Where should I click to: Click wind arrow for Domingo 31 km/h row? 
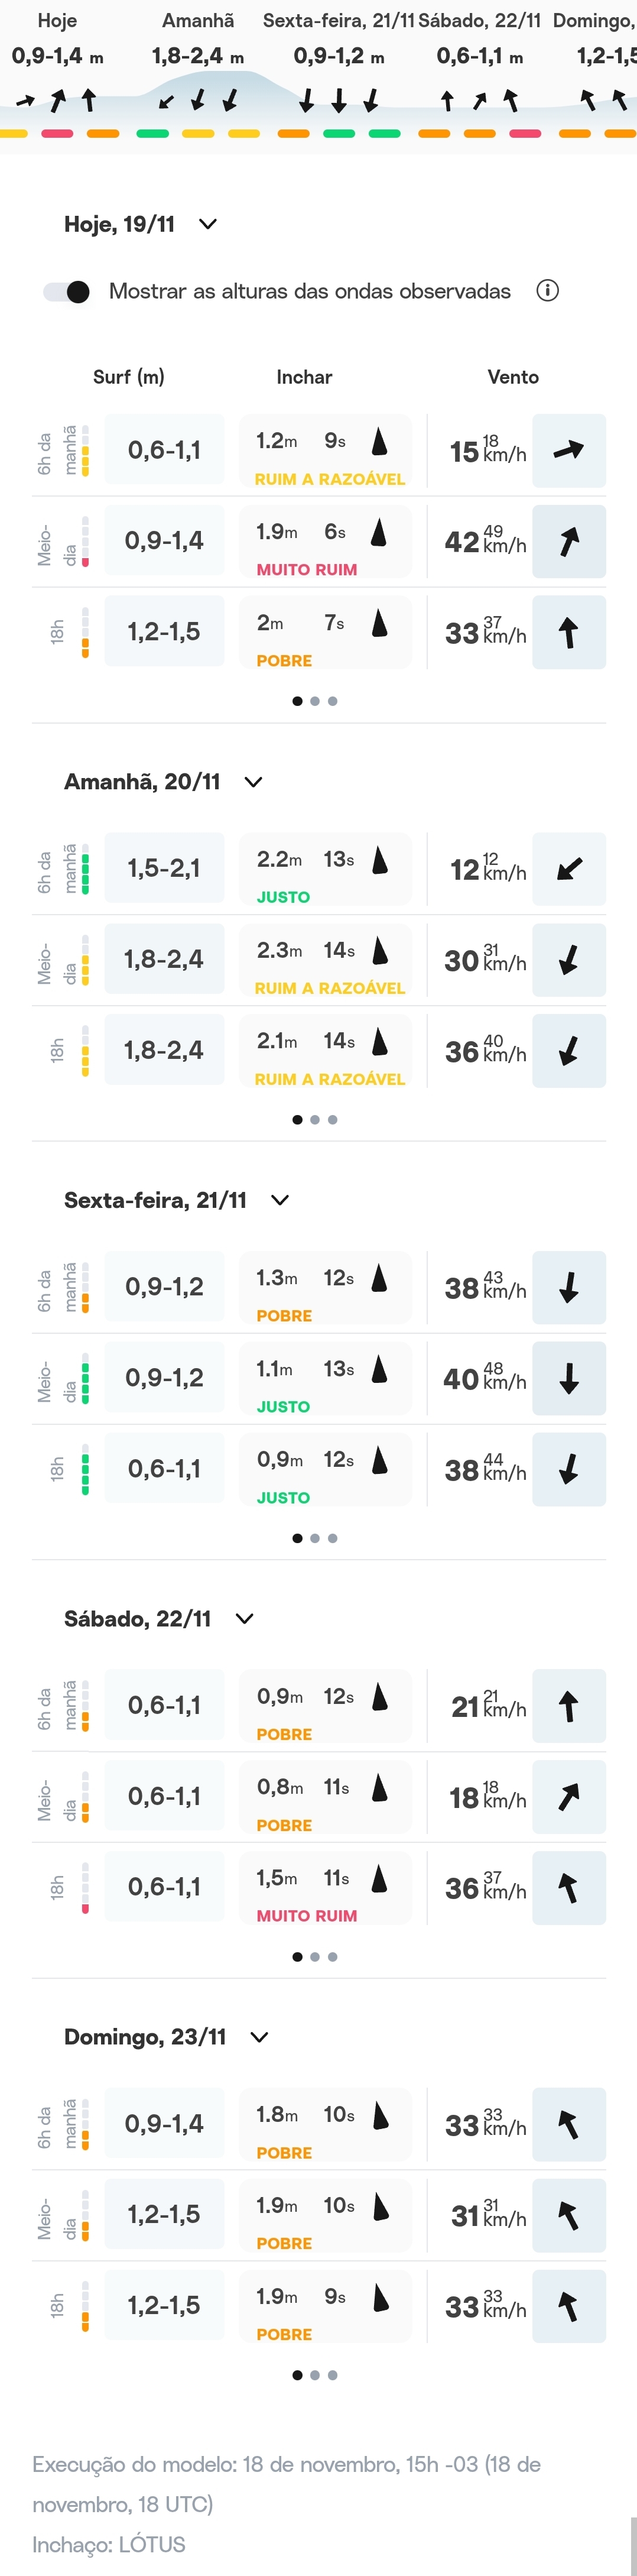(568, 2216)
